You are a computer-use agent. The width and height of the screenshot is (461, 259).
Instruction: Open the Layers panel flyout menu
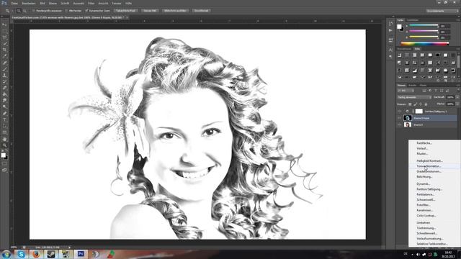(x=458, y=86)
